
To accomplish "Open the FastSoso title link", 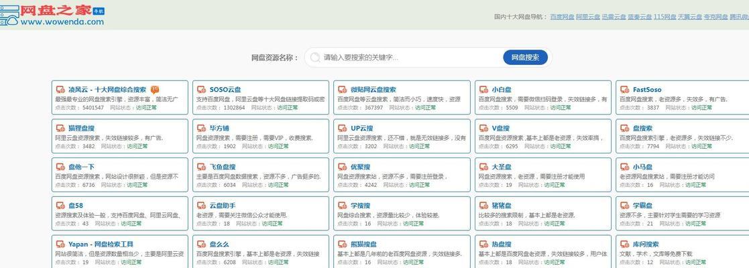I will coord(647,90).
